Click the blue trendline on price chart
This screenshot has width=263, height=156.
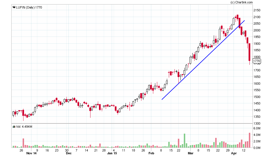[203, 60]
